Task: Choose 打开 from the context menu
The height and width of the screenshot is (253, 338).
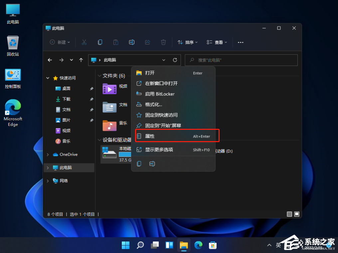Action: (173, 73)
